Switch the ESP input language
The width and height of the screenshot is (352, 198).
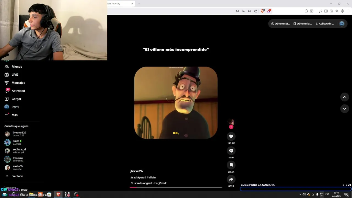tap(327, 194)
